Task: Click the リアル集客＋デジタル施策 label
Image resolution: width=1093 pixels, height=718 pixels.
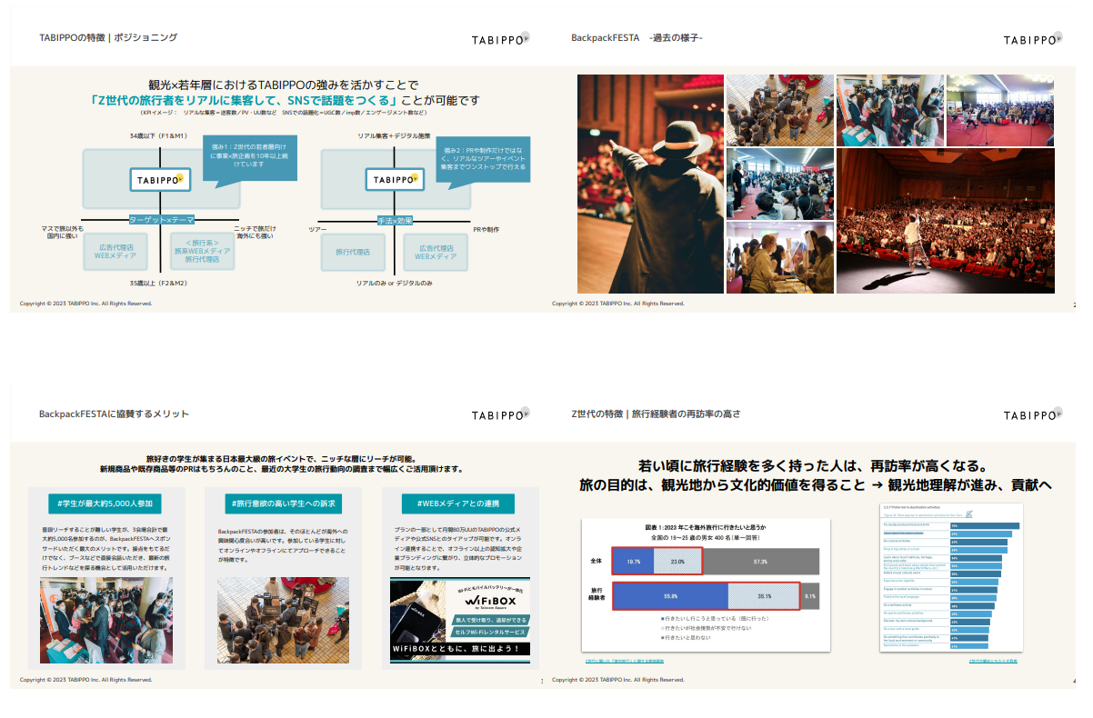Action: tap(393, 135)
